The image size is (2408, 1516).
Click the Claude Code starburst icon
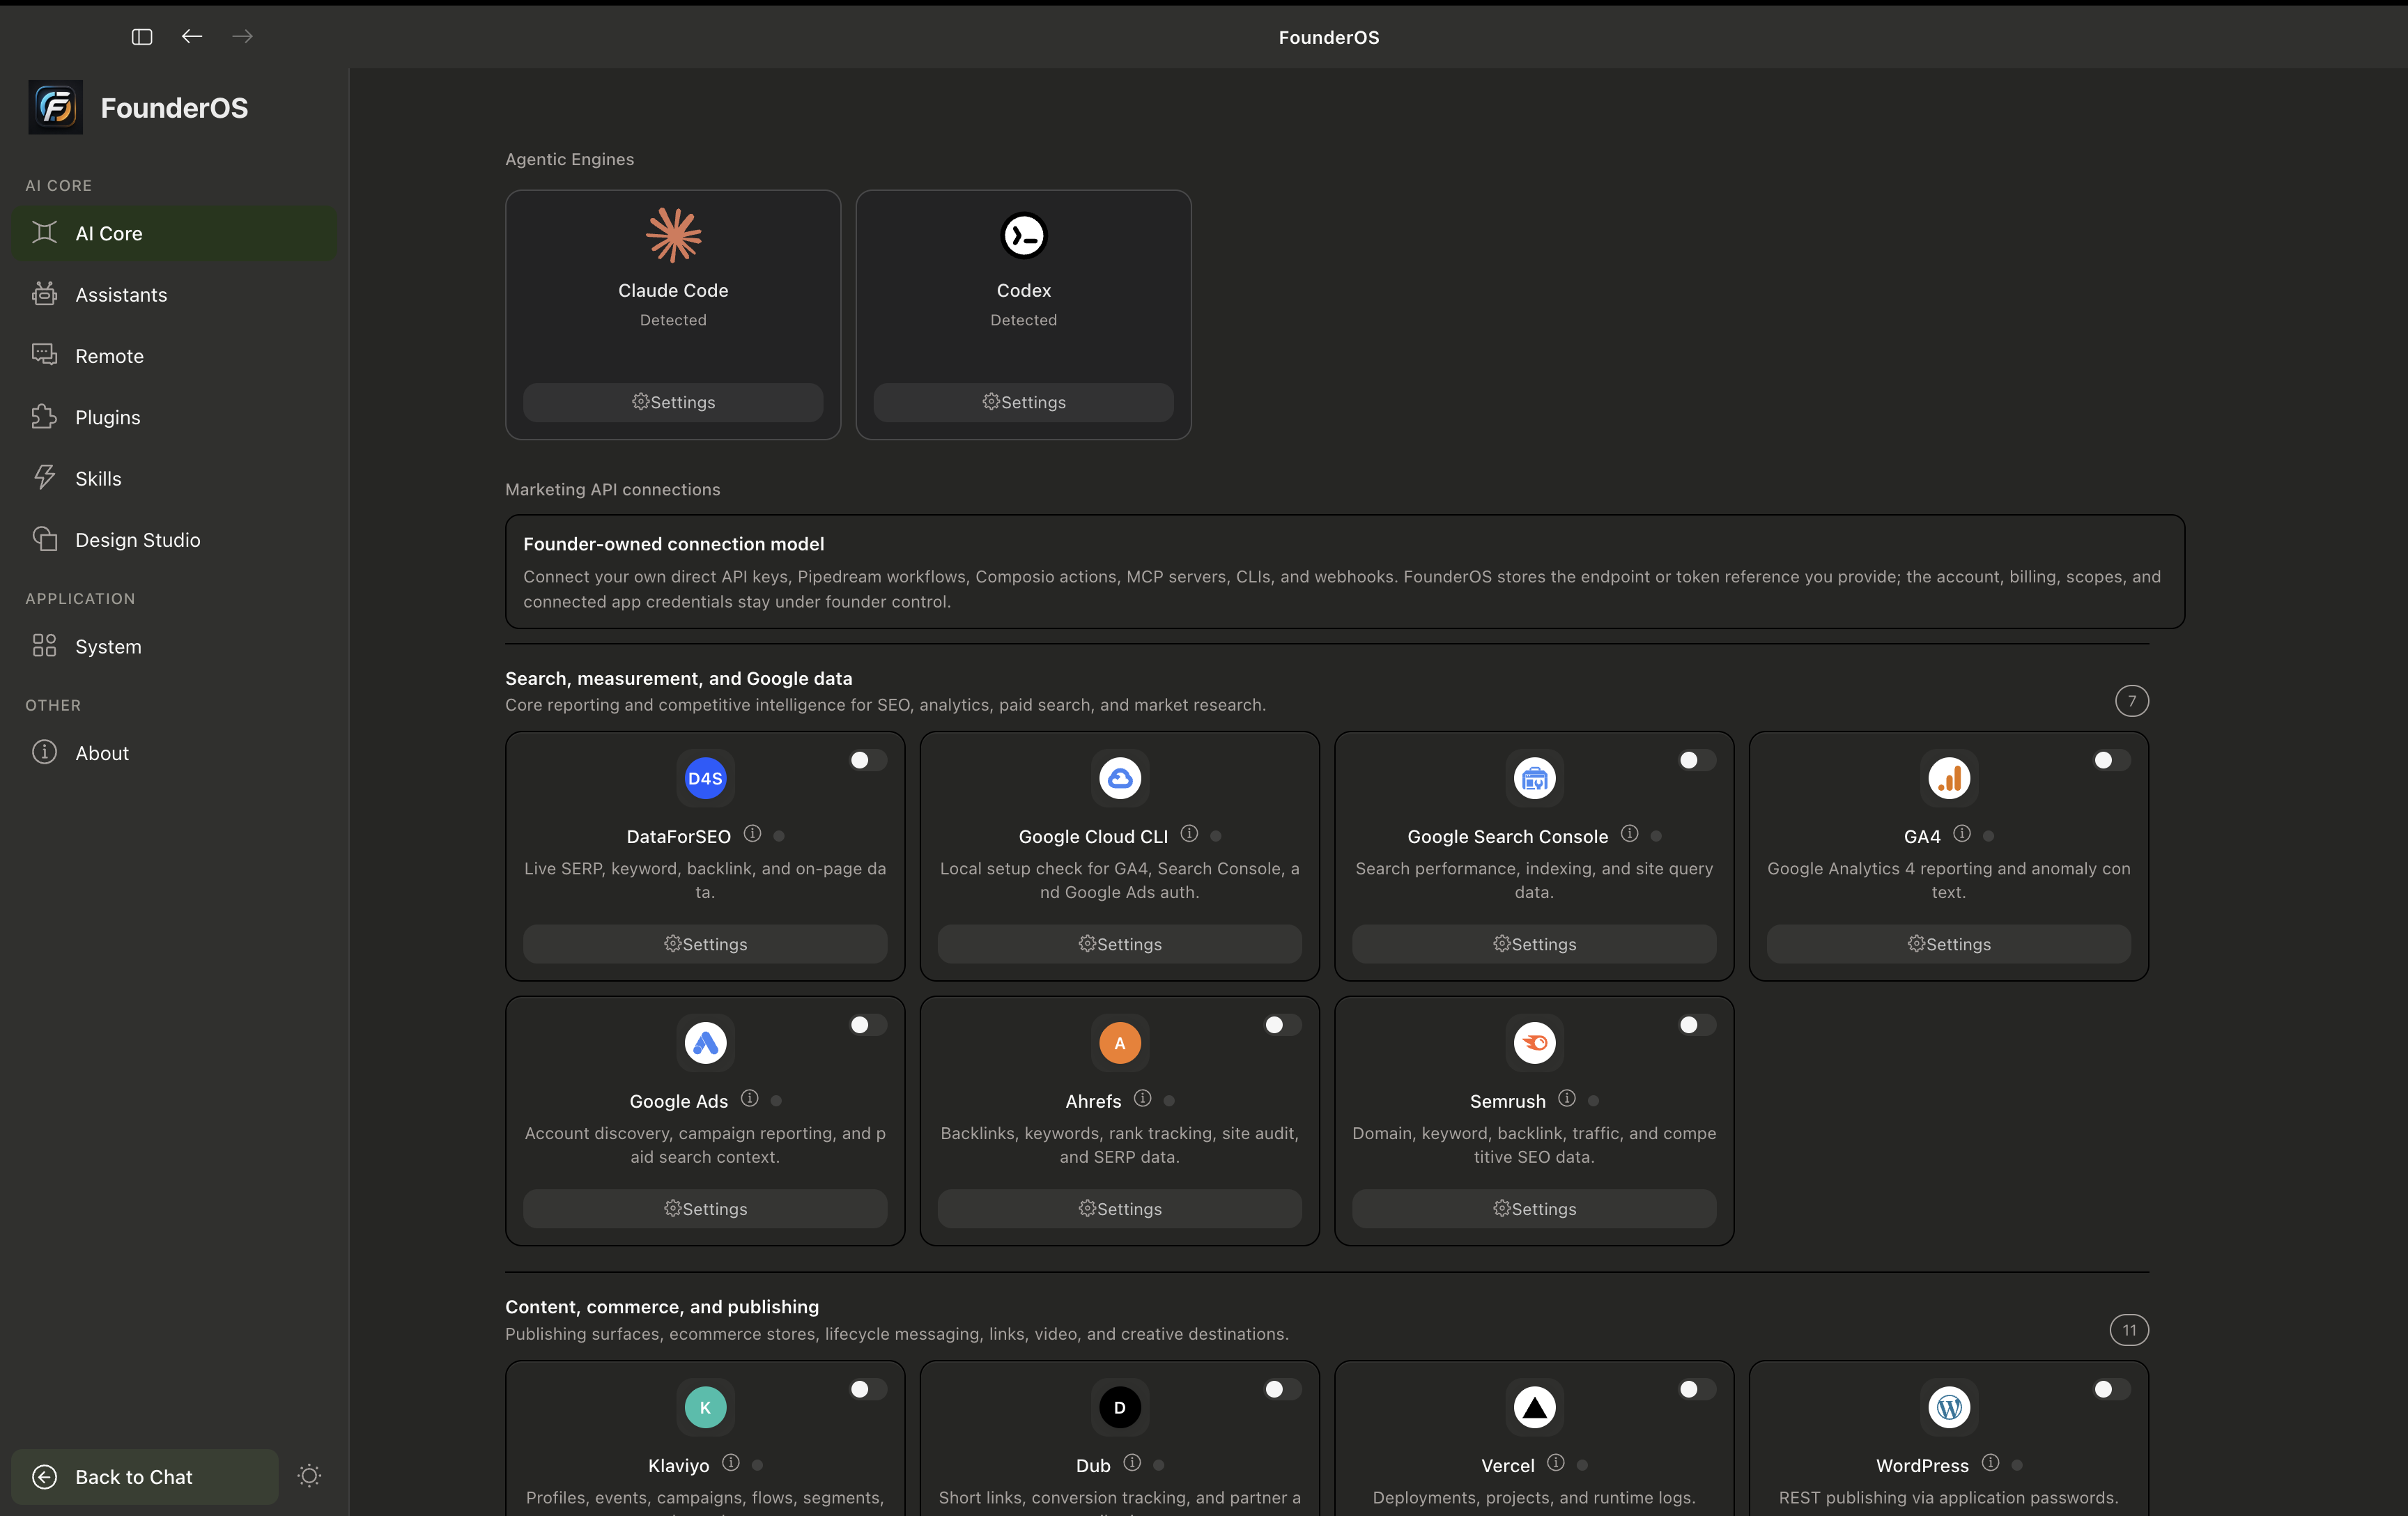[673, 236]
